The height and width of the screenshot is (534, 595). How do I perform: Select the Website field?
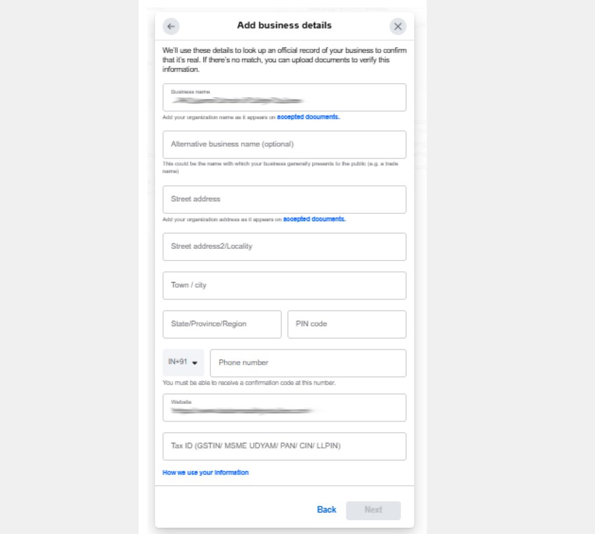pos(284,408)
